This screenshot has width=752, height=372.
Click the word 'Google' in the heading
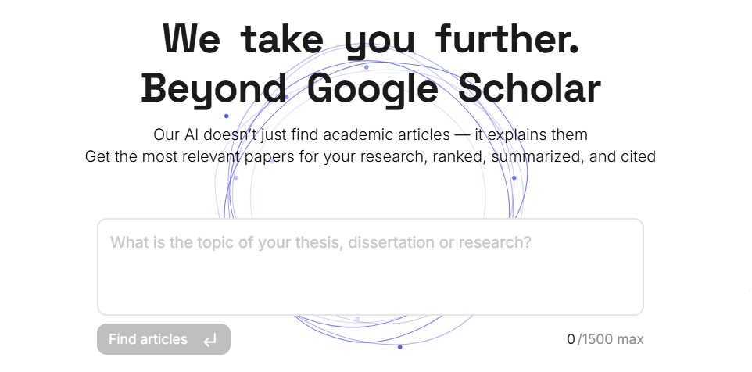(372, 90)
